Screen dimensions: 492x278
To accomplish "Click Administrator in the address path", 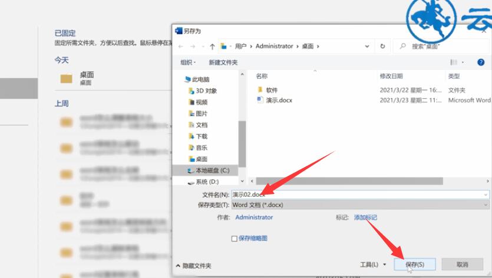I will (x=274, y=46).
